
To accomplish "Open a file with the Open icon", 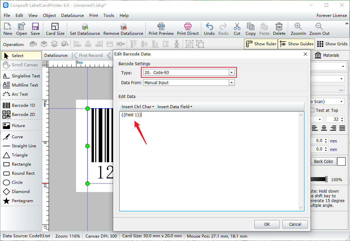I will [21, 29].
